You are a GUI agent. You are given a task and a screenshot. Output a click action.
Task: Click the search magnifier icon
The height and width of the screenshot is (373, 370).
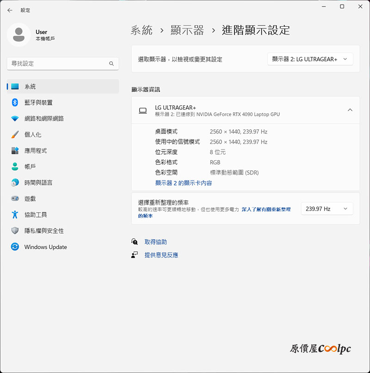[111, 64]
